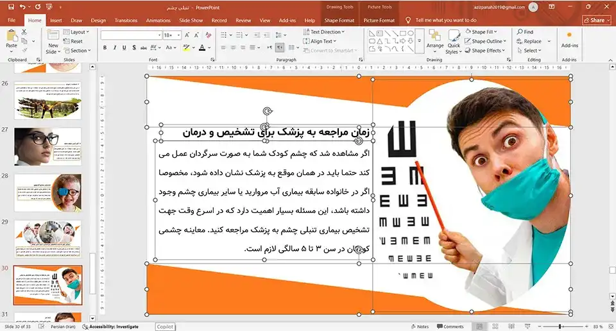This screenshot has width=616, height=331.
Task: Expand the Shape Fill menu
Action: (481, 32)
